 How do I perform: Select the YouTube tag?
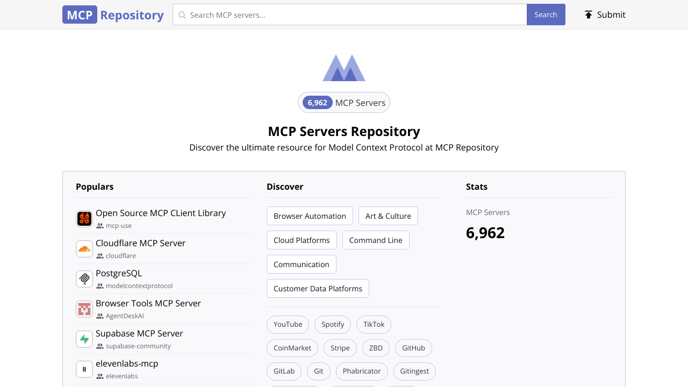(x=288, y=325)
